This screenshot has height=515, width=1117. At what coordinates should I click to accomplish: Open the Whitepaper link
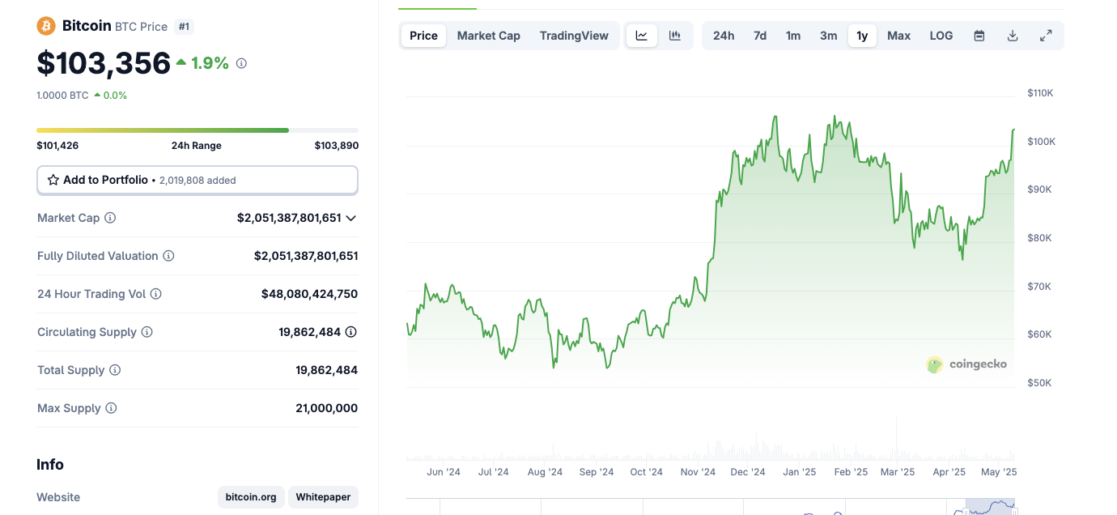point(323,497)
